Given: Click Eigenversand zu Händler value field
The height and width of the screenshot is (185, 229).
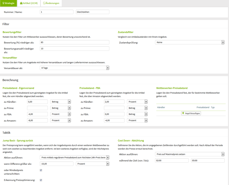Looking at the screenshot, I should (x=37, y=102).
